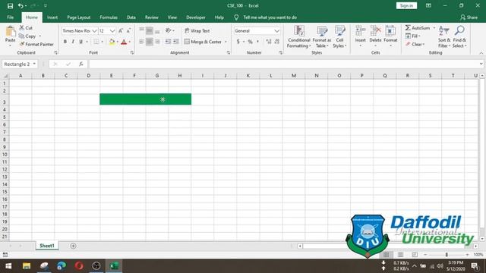Open the number format dropdown General
Viewport: 486px width, 273px height.
click(276, 30)
